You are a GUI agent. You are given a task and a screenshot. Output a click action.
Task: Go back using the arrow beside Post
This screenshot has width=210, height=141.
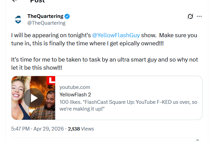(15, 1)
